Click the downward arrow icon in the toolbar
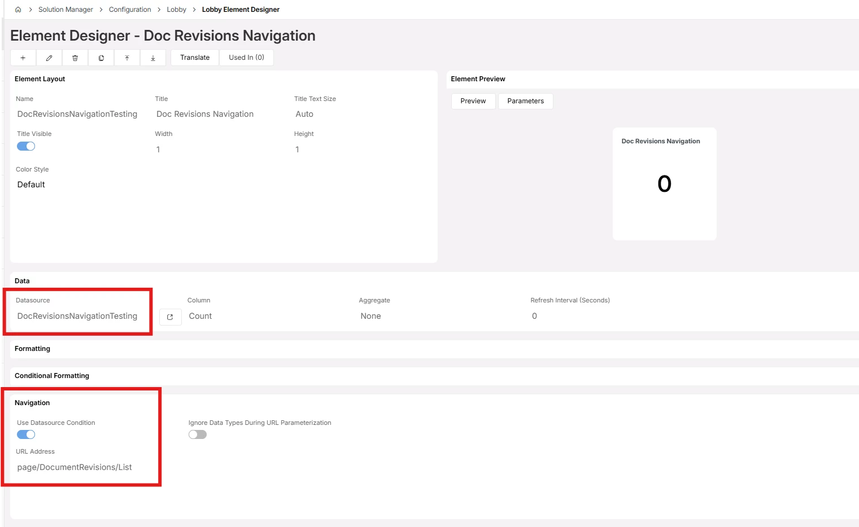This screenshot has height=527, width=859. click(x=153, y=58)
